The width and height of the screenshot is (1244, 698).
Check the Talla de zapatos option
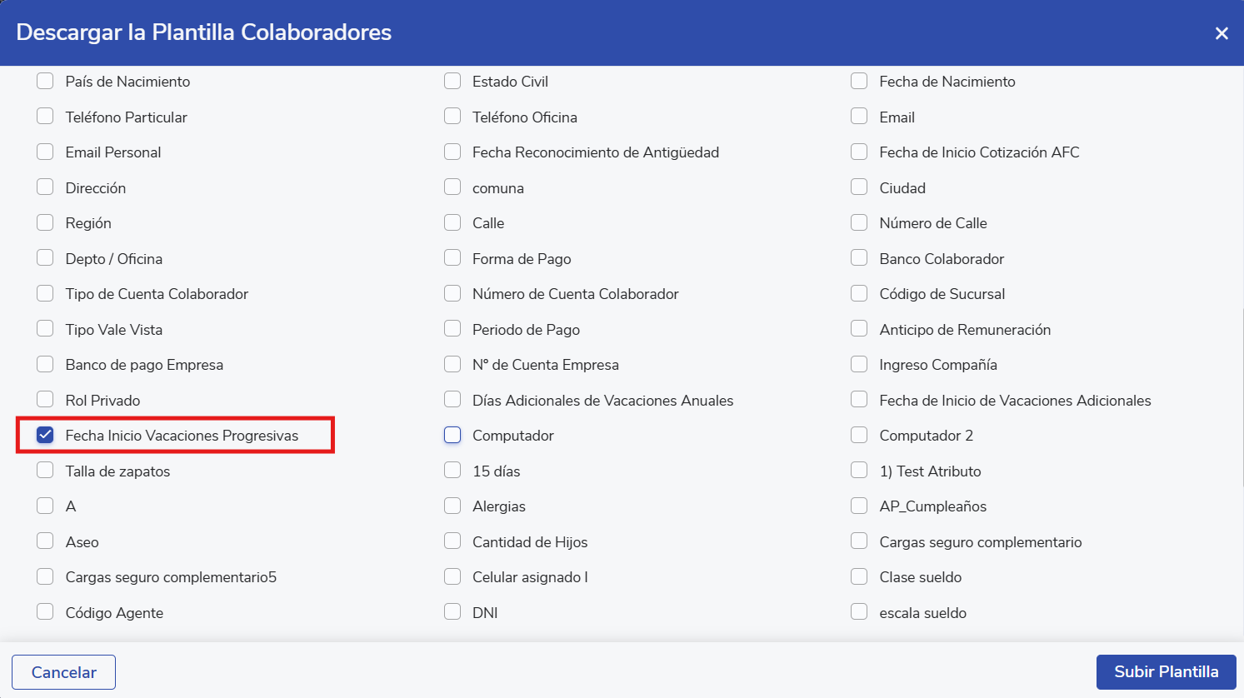[x=45, y=471]
